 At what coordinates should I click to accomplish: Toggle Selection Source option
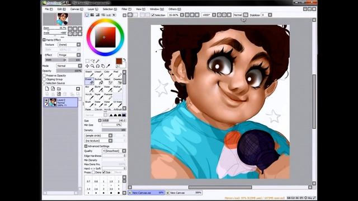click(44, 83)
